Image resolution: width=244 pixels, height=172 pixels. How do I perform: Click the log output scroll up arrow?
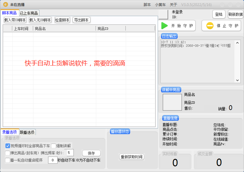pos(237,43)
